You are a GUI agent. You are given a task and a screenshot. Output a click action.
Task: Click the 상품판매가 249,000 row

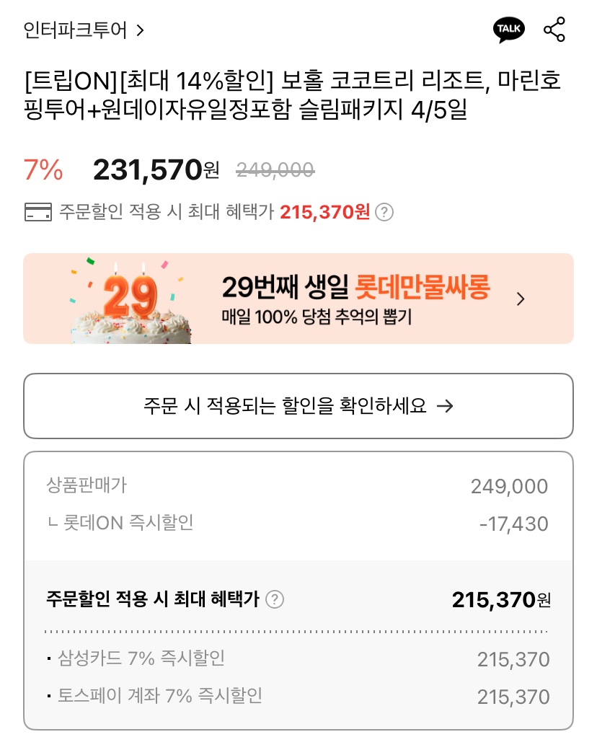298,486
